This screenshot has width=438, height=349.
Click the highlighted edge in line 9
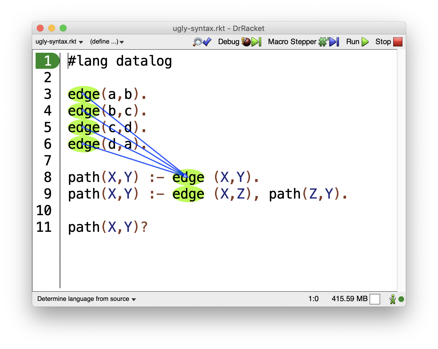coord(188,194)
